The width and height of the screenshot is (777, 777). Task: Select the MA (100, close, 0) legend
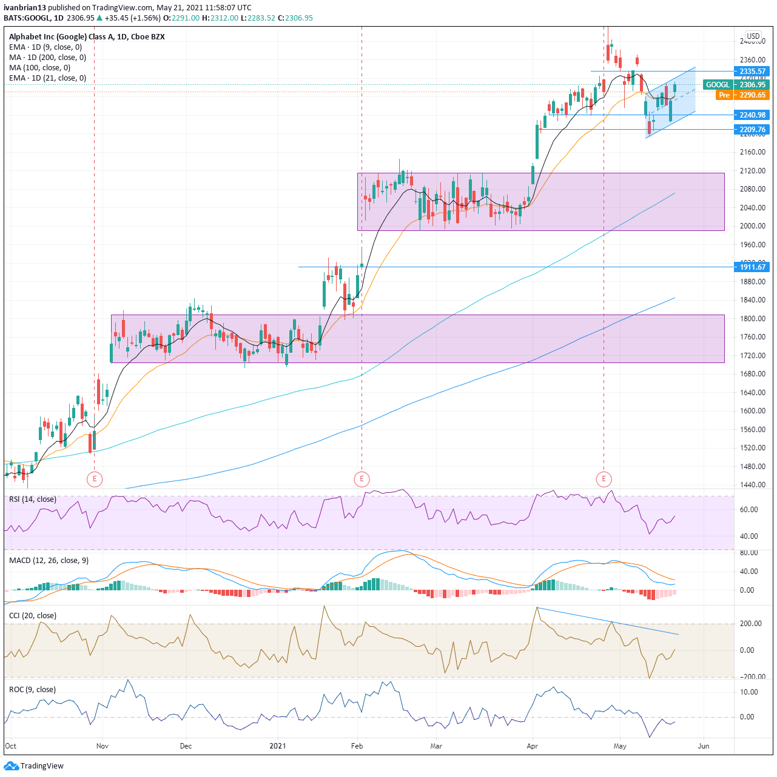pyautogui.click(x=39, y=68)
